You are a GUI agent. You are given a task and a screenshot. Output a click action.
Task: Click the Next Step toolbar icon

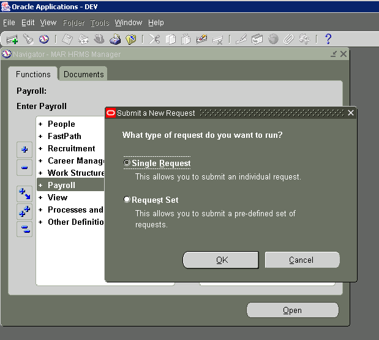pyautogui.click(x=83, y=39)
